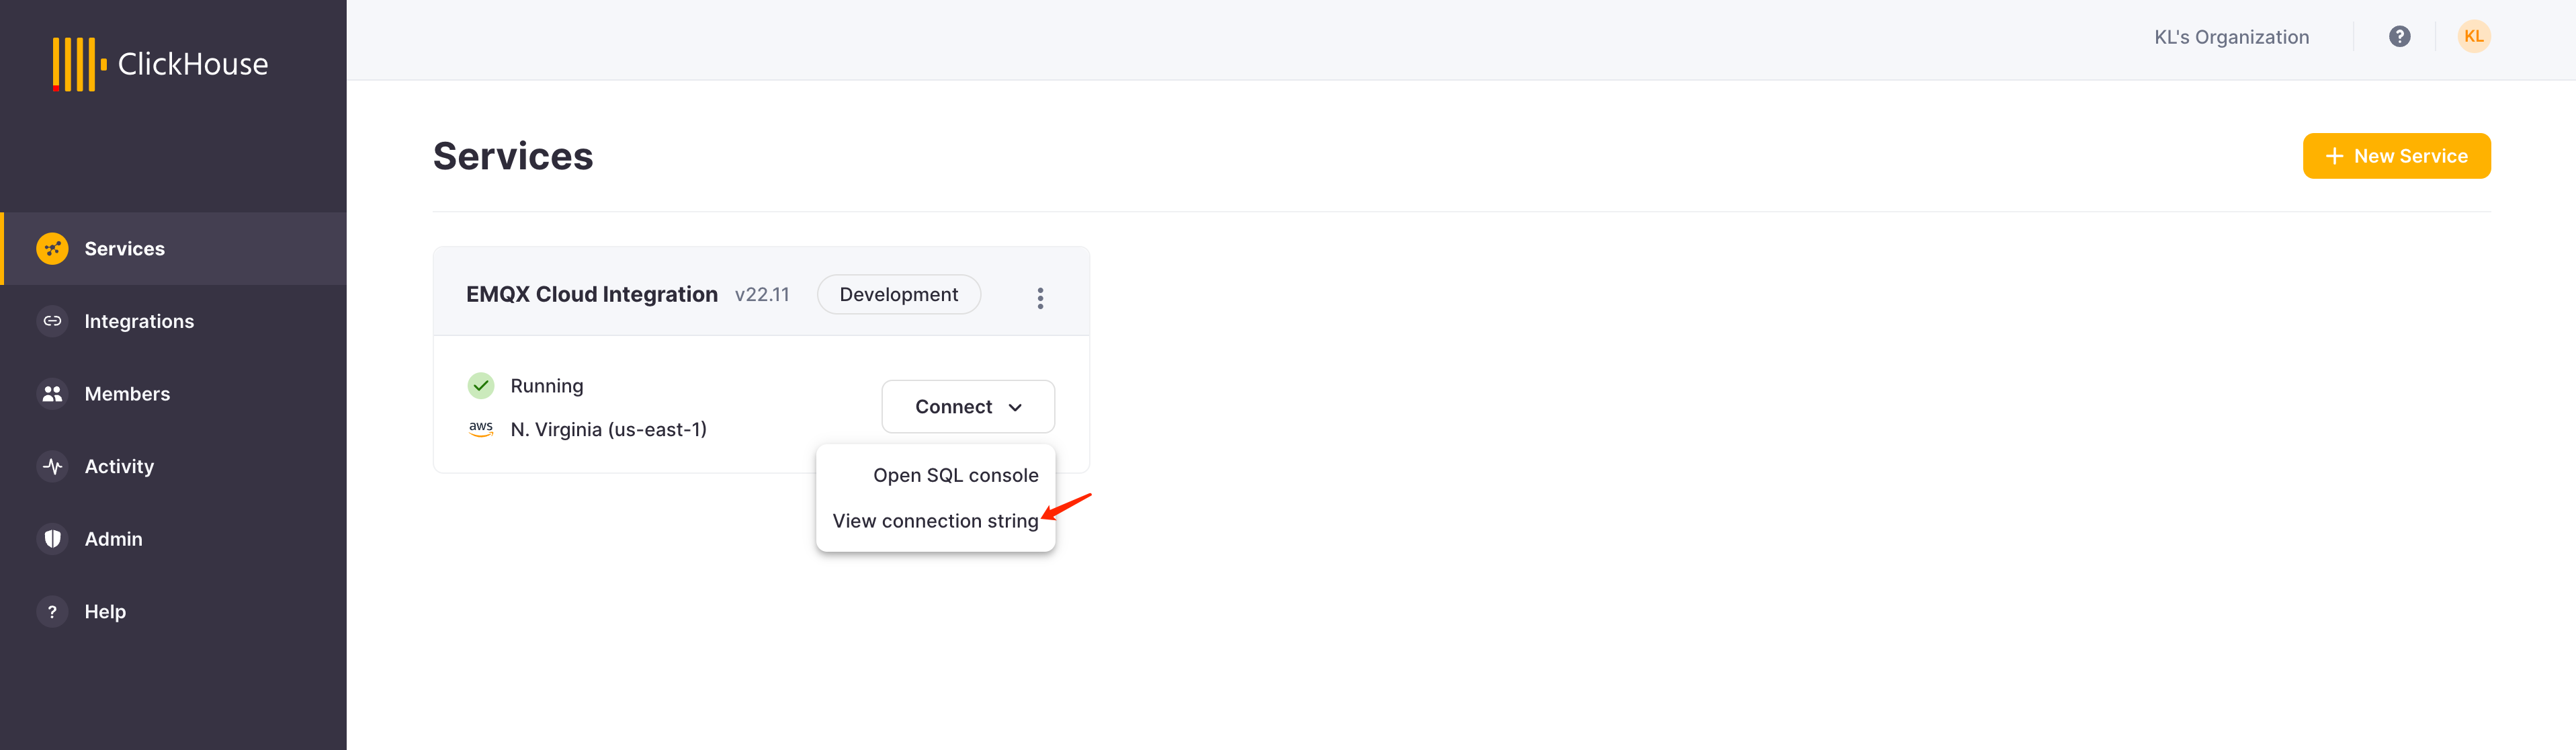This screenshot has height=750, width=2576.
Task: Toggle the Development environment badge
Action: click(898, 294)
